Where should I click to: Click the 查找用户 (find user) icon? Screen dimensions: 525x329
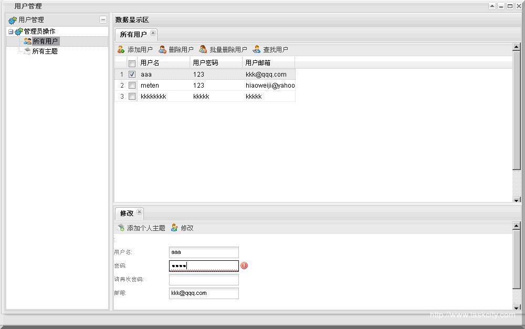click(257, 50)
